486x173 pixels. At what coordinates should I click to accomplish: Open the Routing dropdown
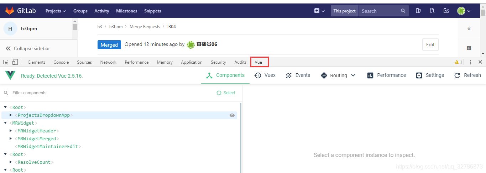338,75
